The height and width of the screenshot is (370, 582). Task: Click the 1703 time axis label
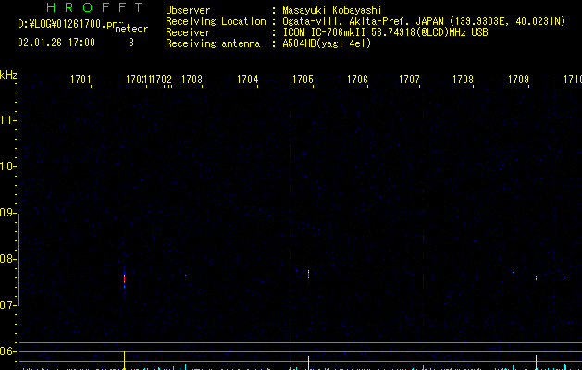click(192, 80)
